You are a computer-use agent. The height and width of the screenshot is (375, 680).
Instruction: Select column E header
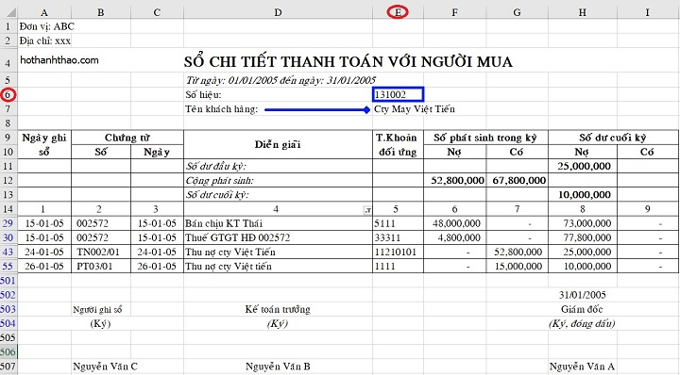pos(398,12)
